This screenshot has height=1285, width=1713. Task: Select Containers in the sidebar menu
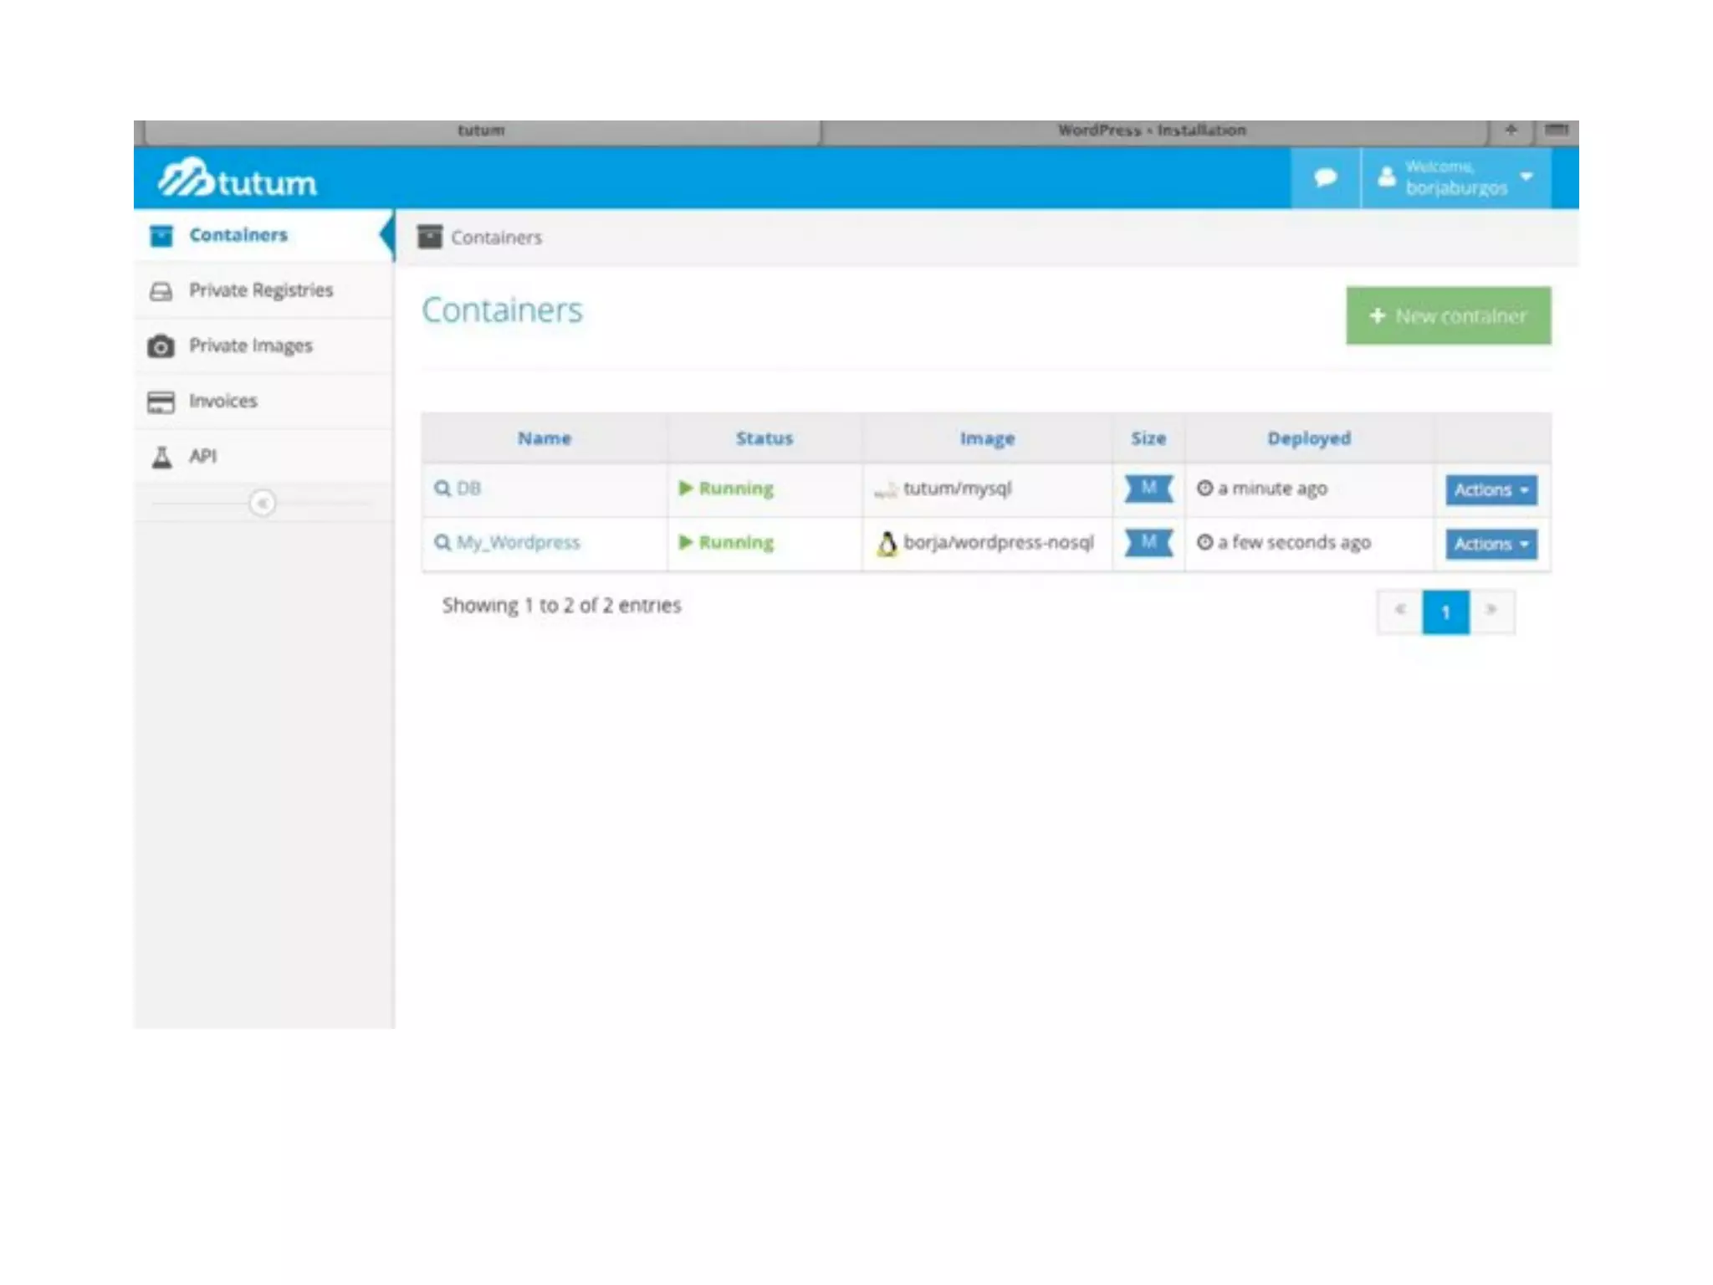pyautogui.click(x=238, y=235)
